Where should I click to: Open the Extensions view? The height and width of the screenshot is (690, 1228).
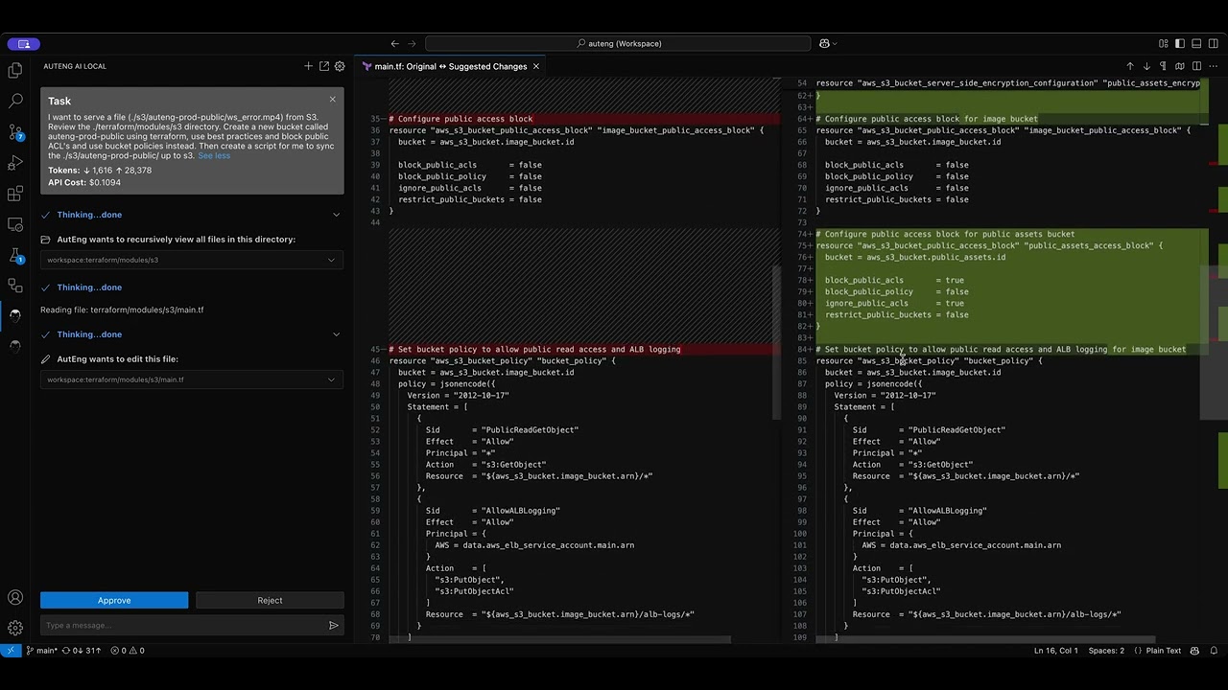coord(15,194)
